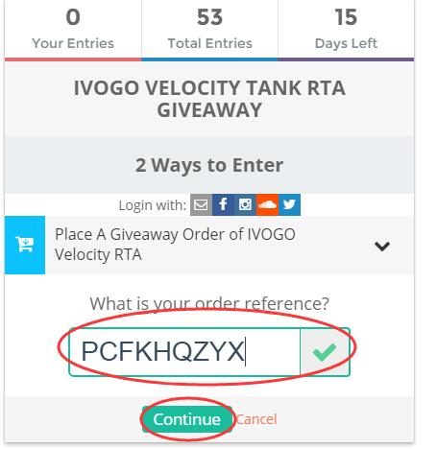437x449 pixels.
Task: Click the blue shopping cart icon
Action: tap(25, 245)
